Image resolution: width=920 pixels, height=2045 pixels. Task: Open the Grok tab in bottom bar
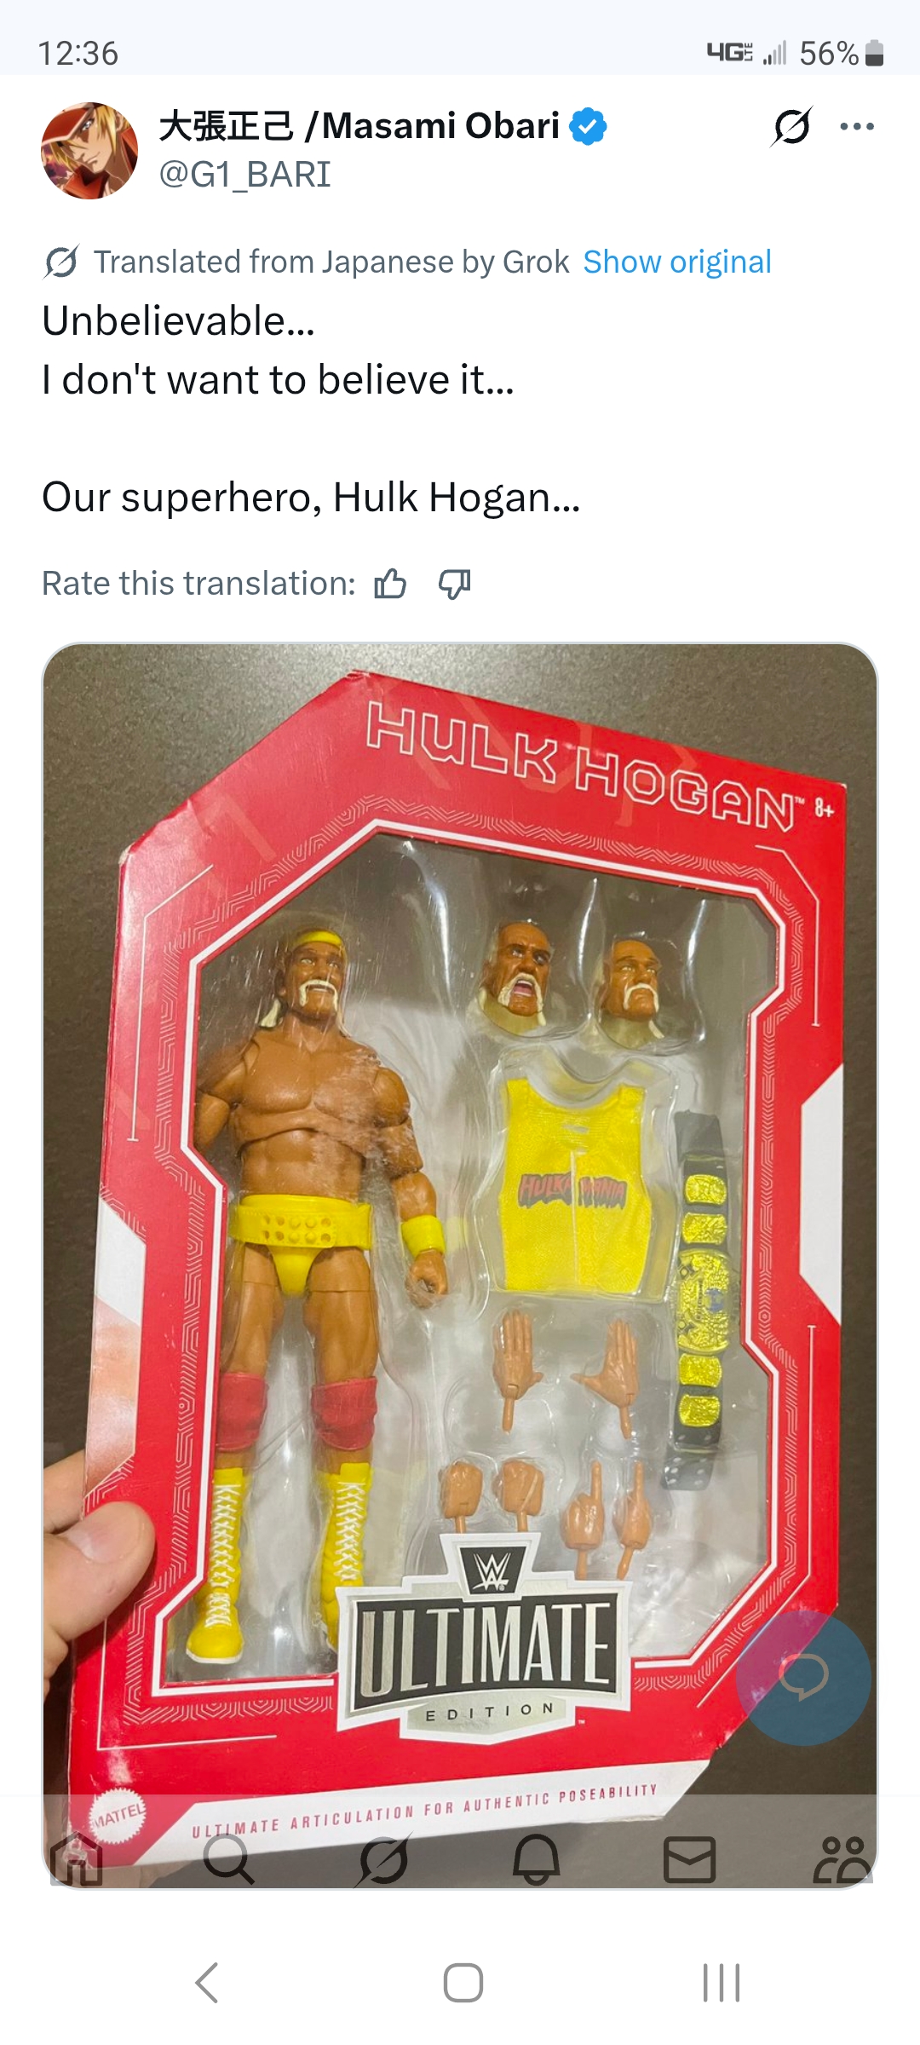[383, 1859]
